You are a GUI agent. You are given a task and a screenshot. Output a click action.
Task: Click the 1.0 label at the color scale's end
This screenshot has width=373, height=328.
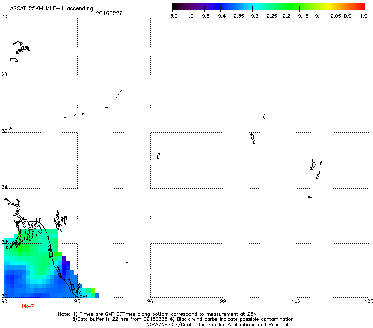364,16
